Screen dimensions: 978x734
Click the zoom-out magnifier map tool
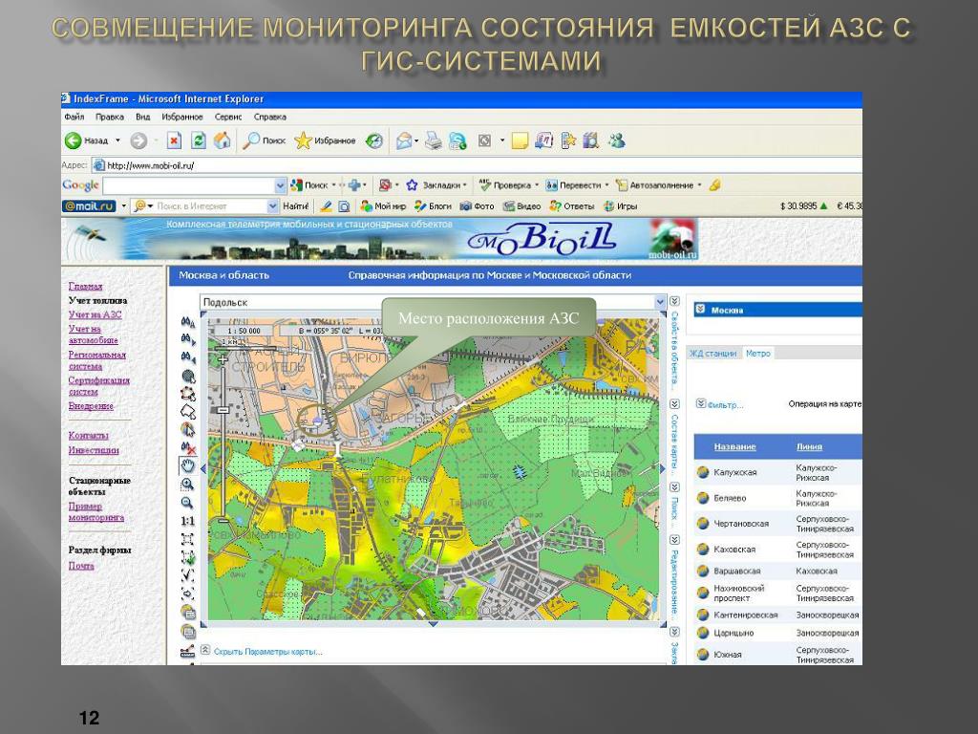coord(188,503)
